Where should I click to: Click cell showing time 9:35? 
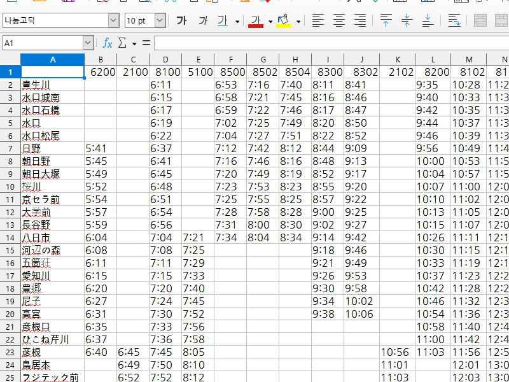[x=433, y=85]
